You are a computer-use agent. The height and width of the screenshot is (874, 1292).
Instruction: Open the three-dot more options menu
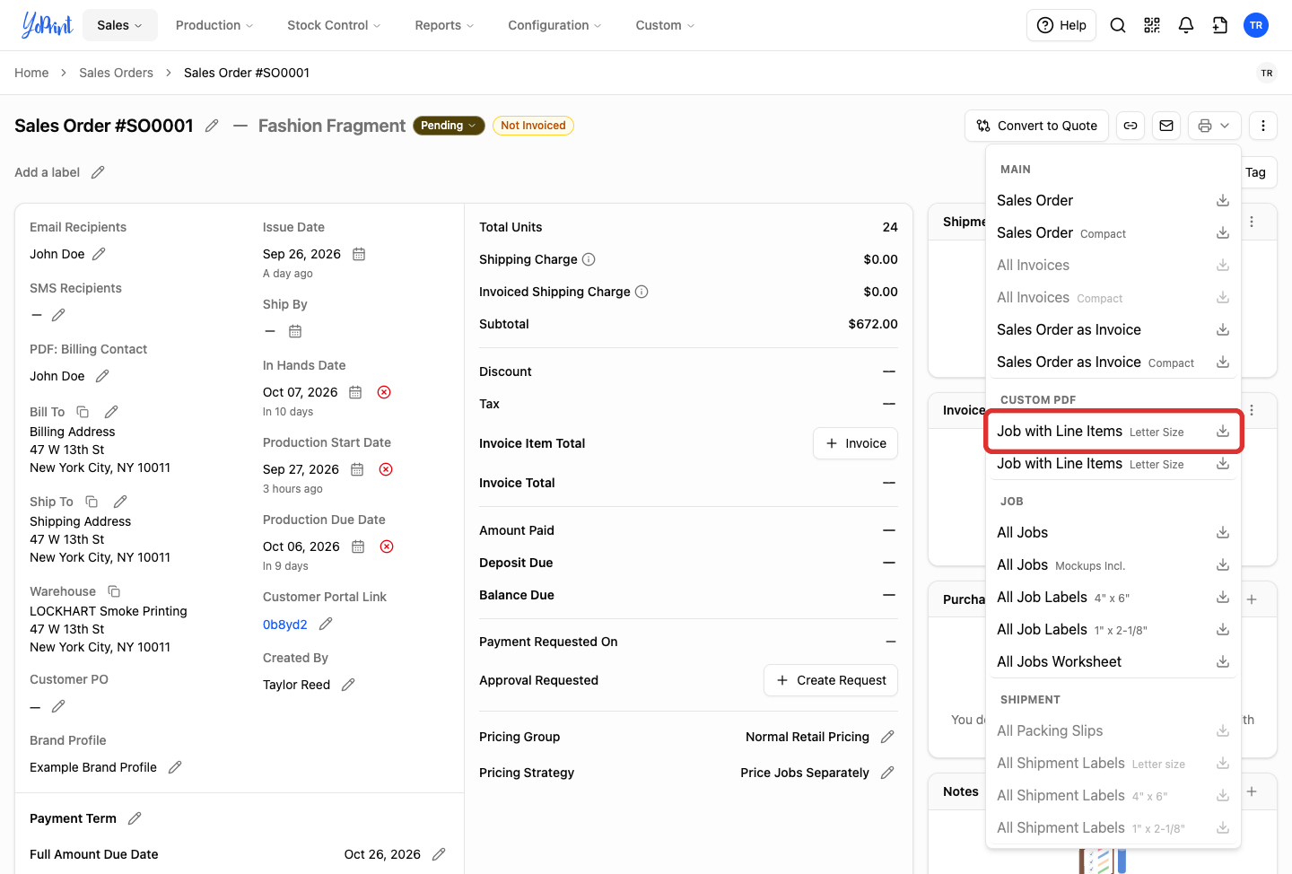(x=1263, y=126)
